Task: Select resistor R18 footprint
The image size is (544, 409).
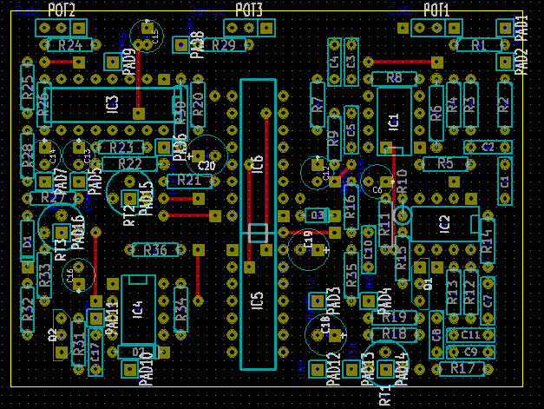Action: click(394, 335)
